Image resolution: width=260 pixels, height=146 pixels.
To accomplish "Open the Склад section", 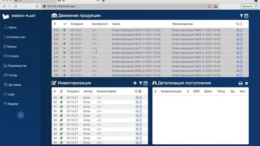I will [x=10, y=75].
